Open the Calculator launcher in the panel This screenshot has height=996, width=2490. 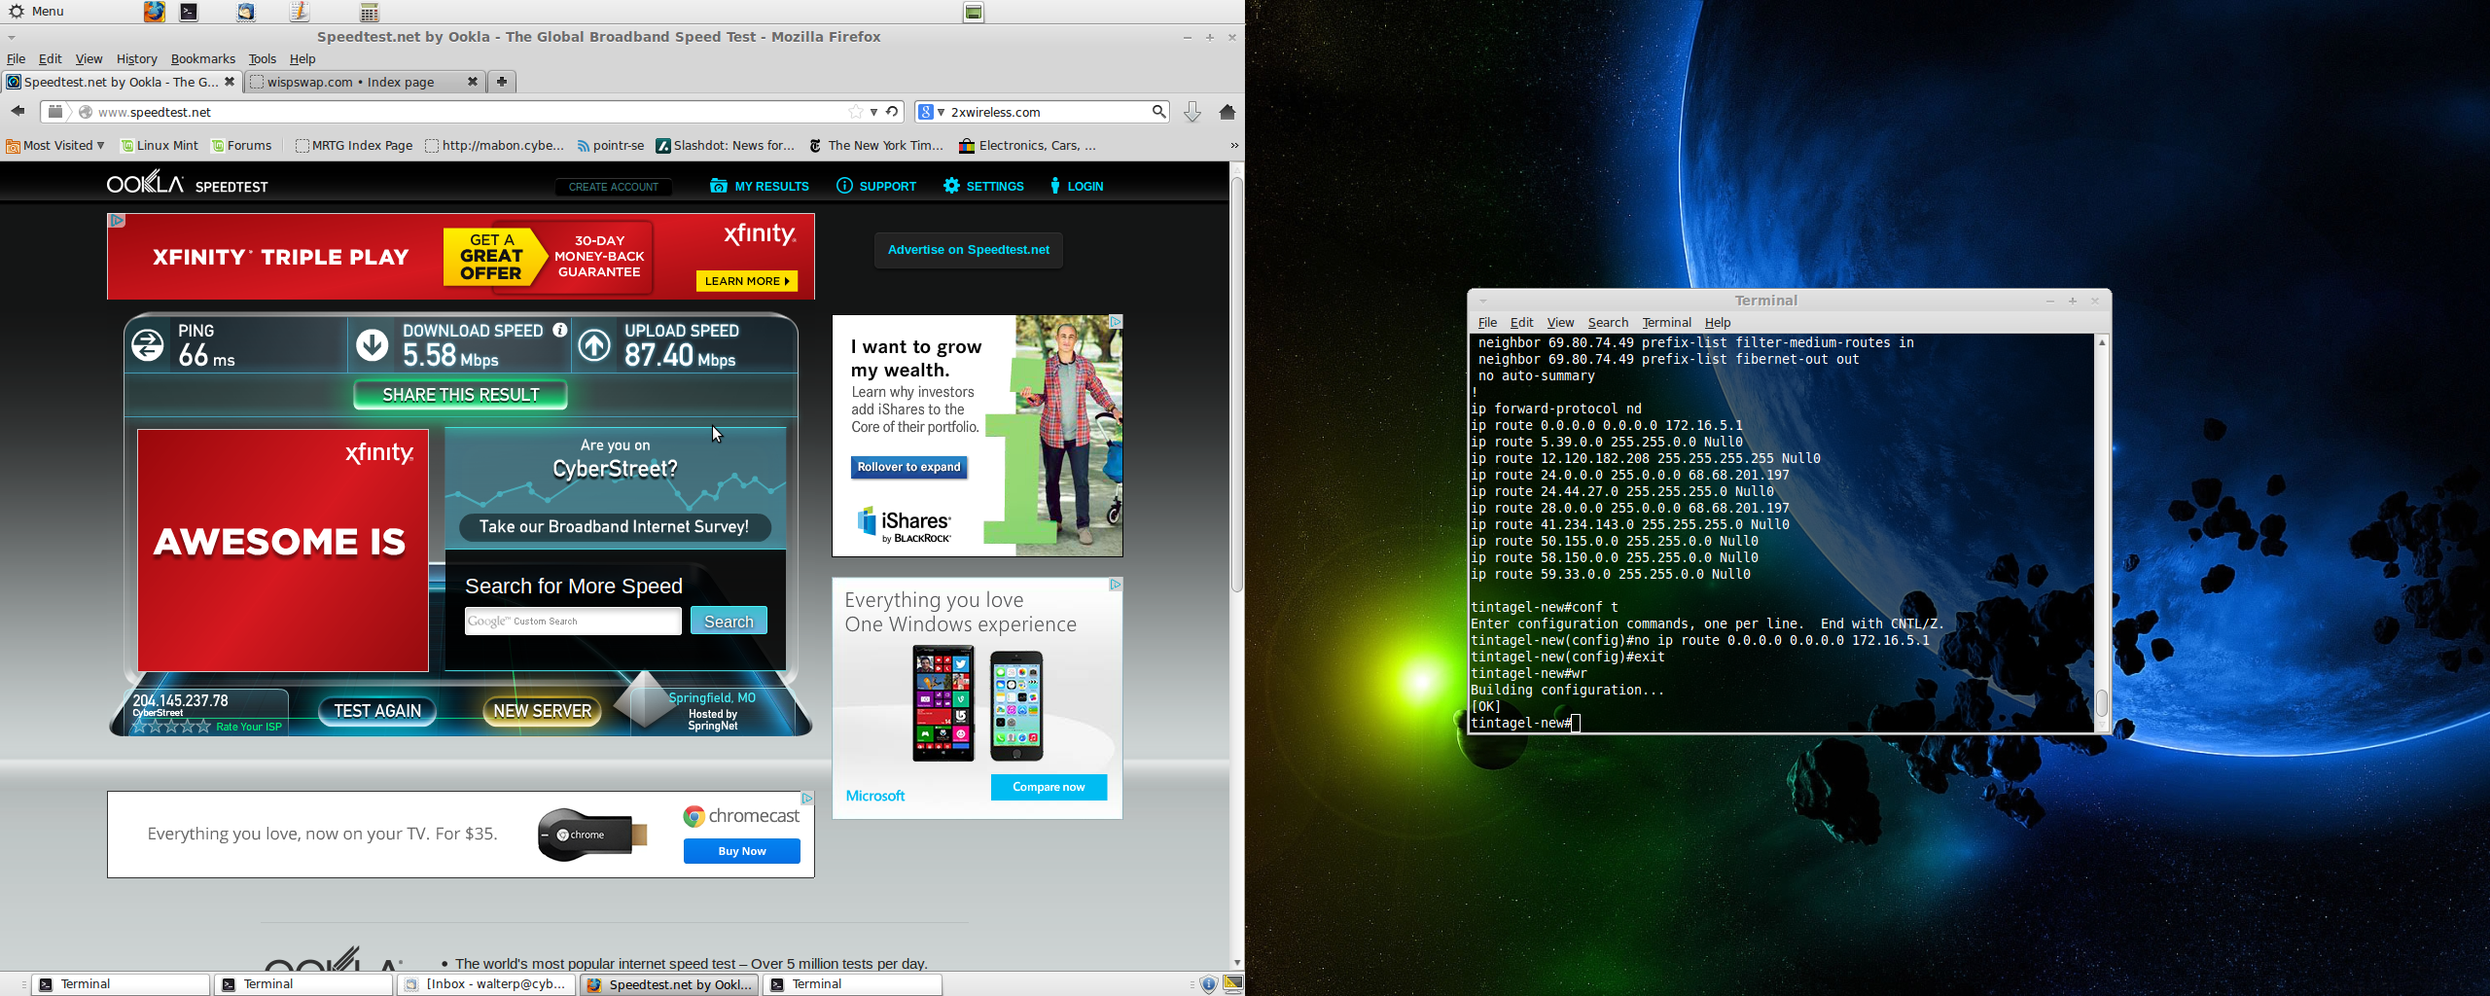pyautogui.click(x=369, y=12)
